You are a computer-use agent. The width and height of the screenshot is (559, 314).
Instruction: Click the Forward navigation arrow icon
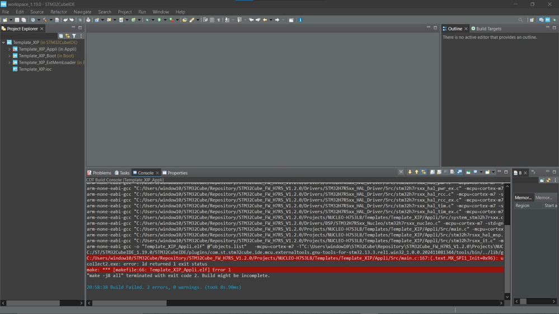pyautogui.click(x=277, y=20)
